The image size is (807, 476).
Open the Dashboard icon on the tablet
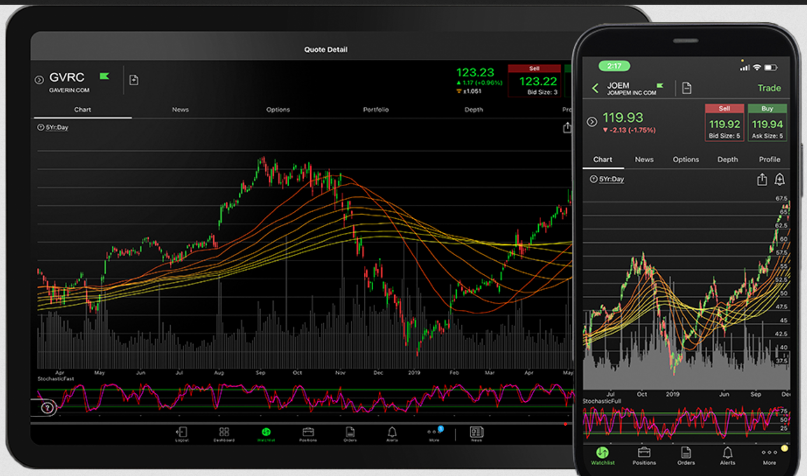pos(224,432)
